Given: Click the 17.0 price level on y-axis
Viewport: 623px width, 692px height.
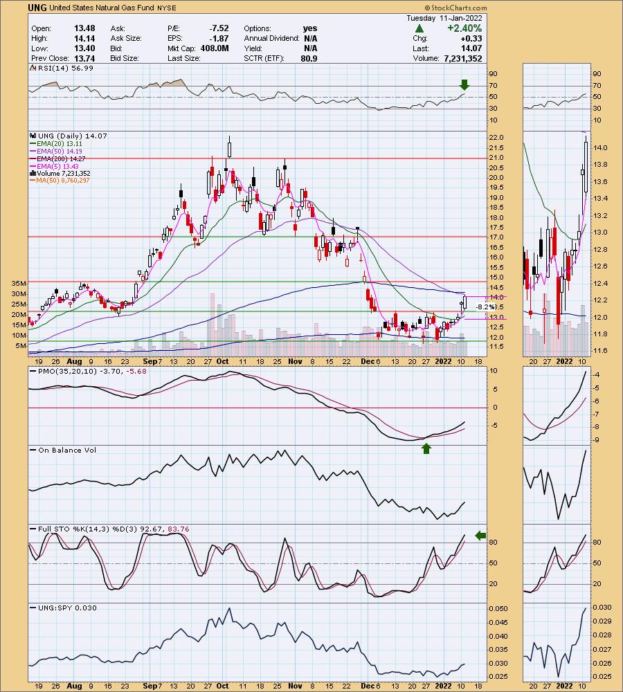Looking at the screenshot, I should [496, 237].
